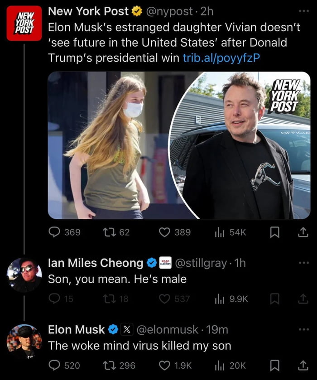Bookmark Elon Musk's reply
This screenshot has height=380, width=317.
tap(274, 365)
